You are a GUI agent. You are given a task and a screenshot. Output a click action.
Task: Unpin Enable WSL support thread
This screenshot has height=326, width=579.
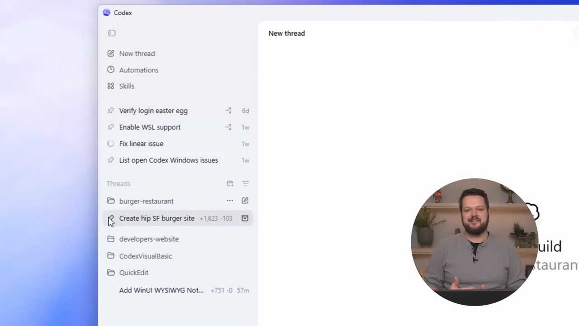point(111,127)
